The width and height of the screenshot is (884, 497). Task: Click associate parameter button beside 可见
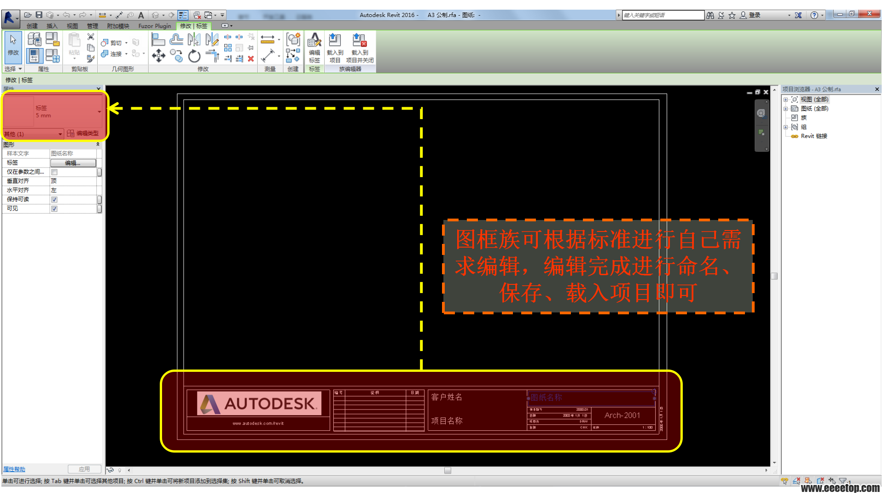(99, 209)
